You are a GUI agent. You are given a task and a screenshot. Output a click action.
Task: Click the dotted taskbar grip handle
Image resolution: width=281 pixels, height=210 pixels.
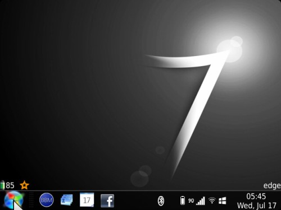point(31,200)
